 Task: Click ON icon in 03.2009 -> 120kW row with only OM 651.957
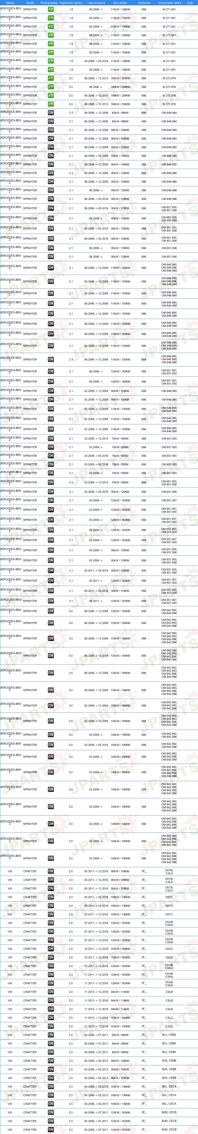coord(51,501)
